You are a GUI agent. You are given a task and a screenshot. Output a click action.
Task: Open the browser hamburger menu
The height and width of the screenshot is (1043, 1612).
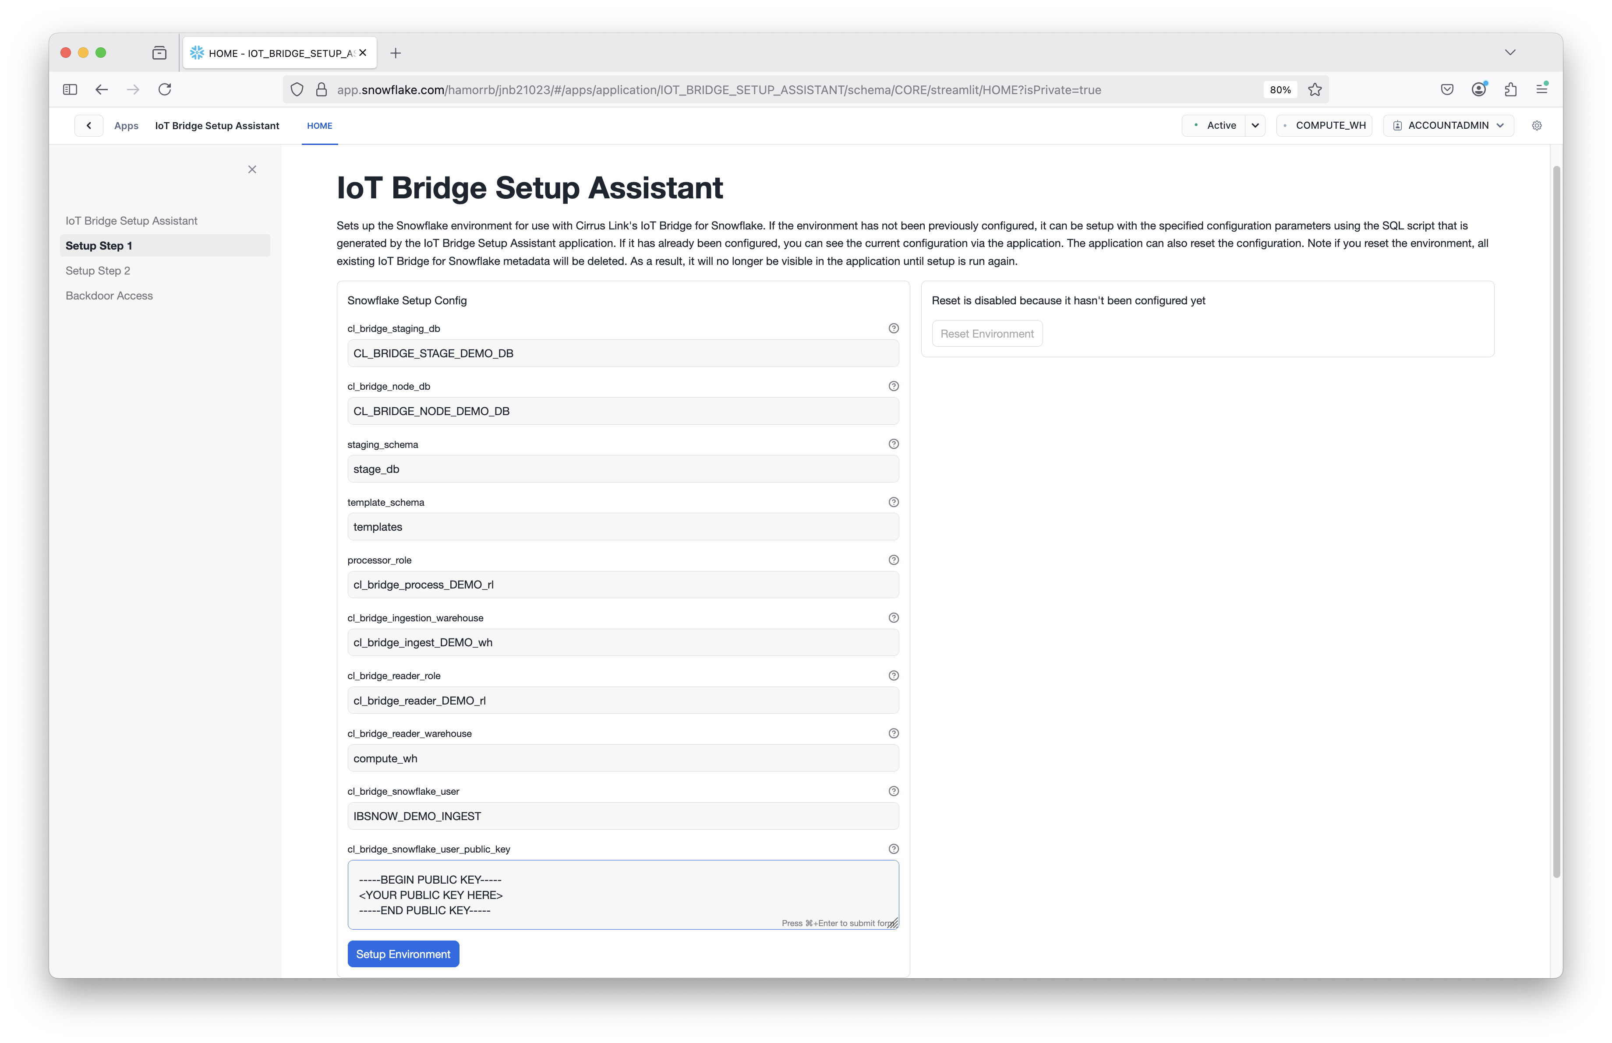click(x=1542, y=89)
